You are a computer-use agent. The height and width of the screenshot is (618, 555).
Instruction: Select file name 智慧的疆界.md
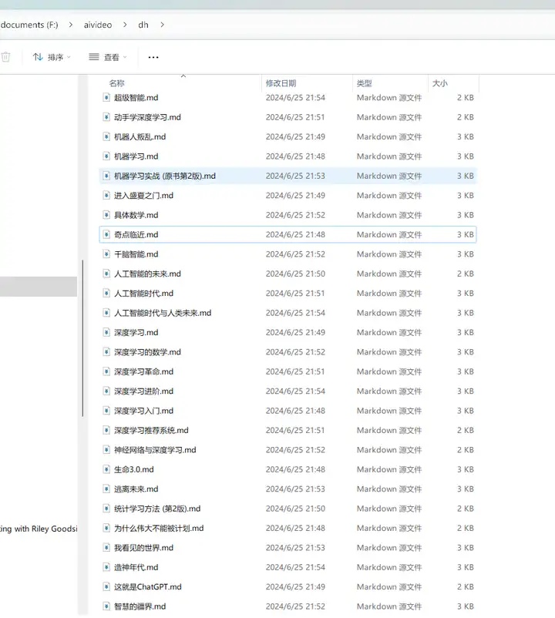coord(140,606)
